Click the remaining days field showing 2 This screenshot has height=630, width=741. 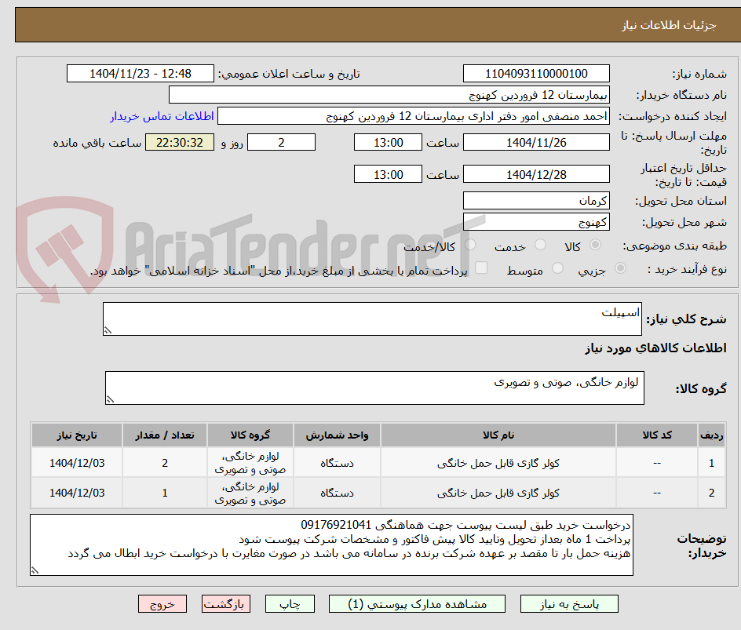[x=281, y=142]
